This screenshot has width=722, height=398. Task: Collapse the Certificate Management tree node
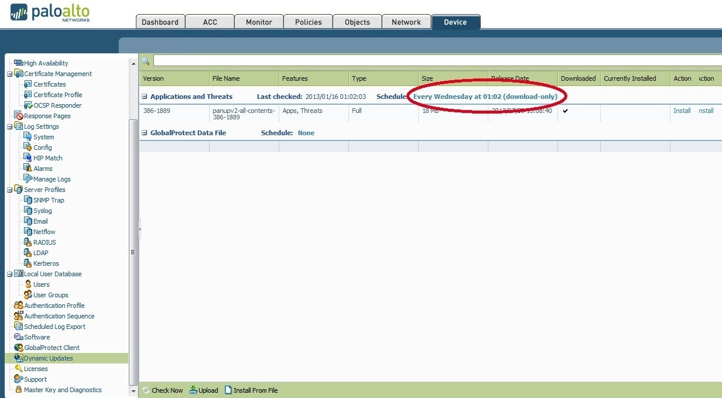(9, 74)
